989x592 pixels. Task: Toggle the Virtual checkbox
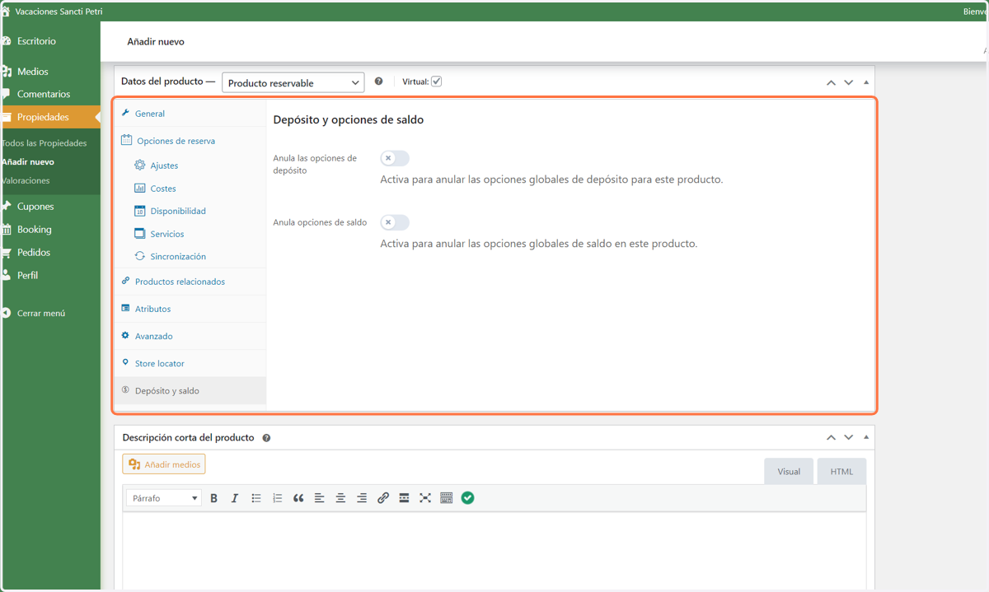coord(437,82)
